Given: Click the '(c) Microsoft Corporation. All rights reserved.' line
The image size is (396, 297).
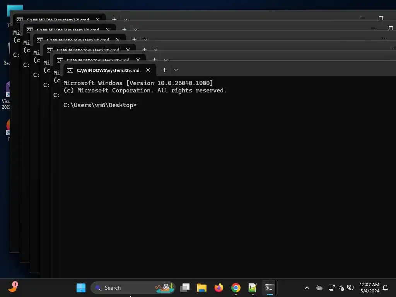Looking at the screenshot, I should tap(145, 90).
